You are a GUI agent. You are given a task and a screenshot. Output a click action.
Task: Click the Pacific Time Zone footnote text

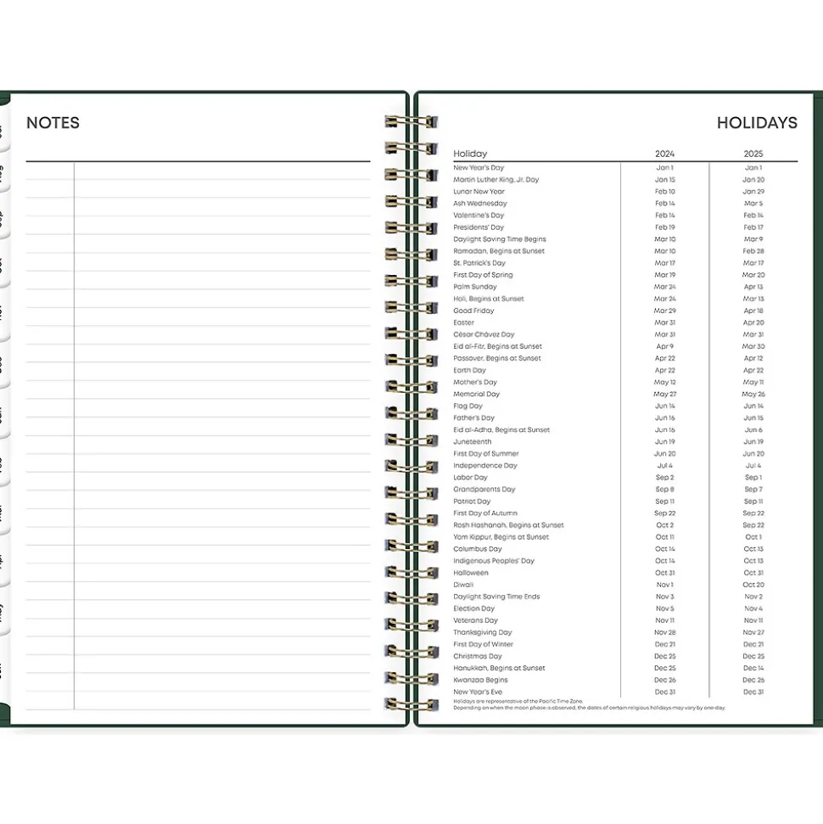[518, 701]
